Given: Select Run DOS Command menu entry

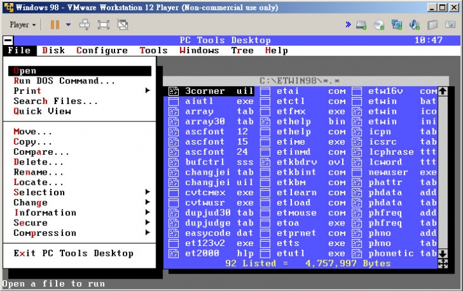Looking at the screenshot, I should (80, 81).
